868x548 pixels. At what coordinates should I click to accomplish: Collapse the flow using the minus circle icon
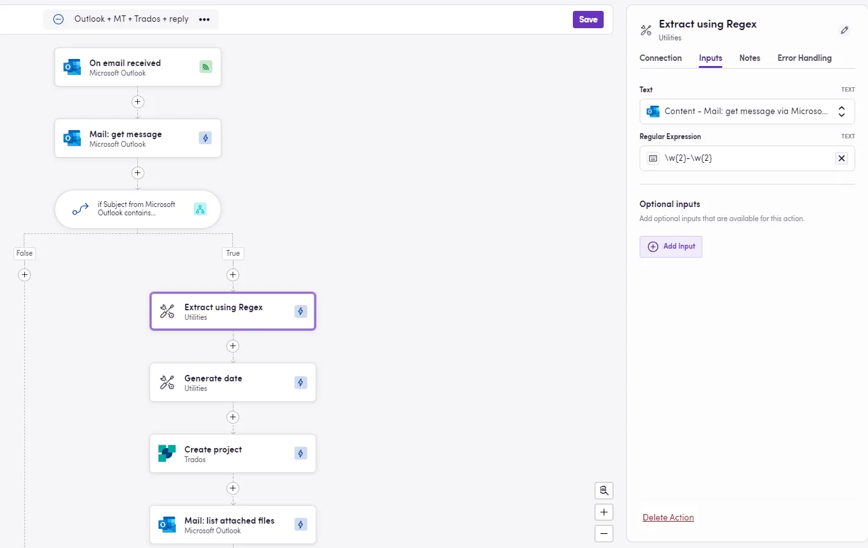pyautogui.click(x=58, y=19)
